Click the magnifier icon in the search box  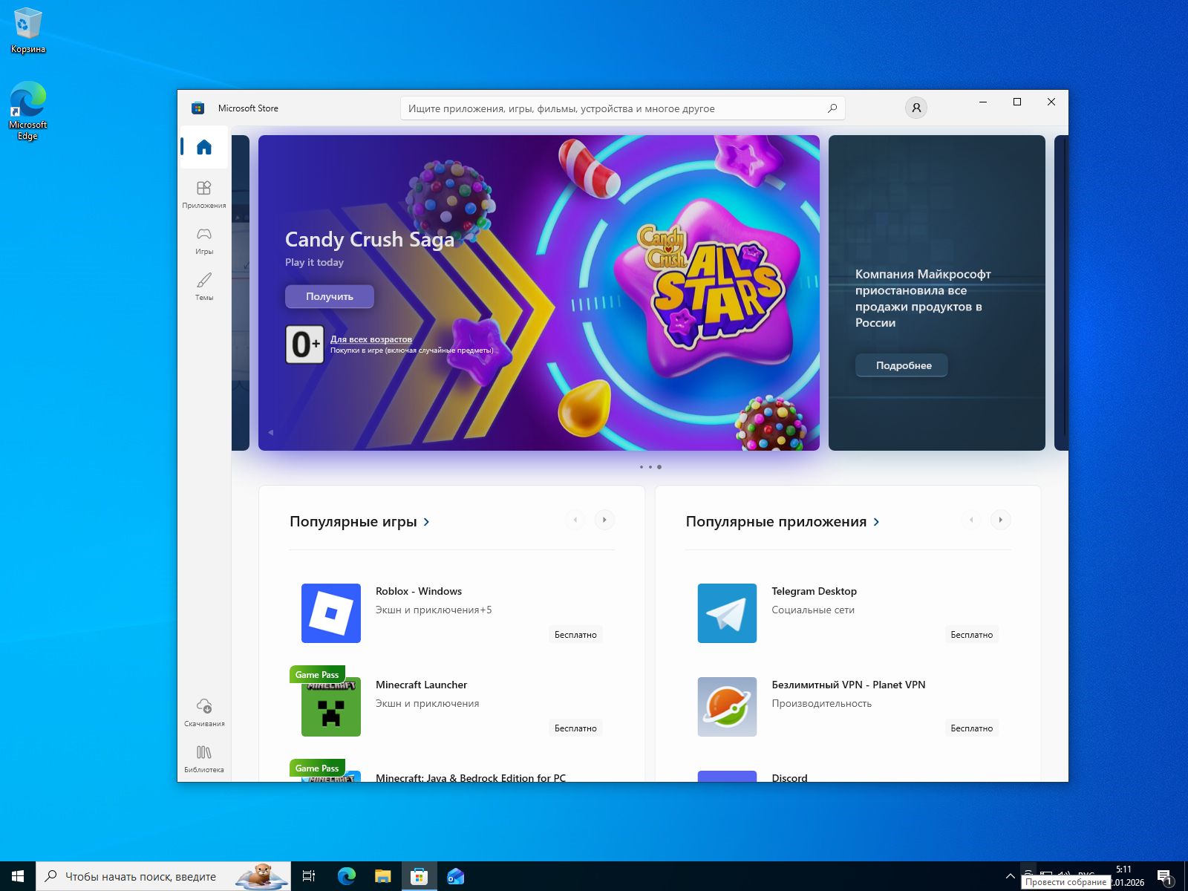click(832, 108)
